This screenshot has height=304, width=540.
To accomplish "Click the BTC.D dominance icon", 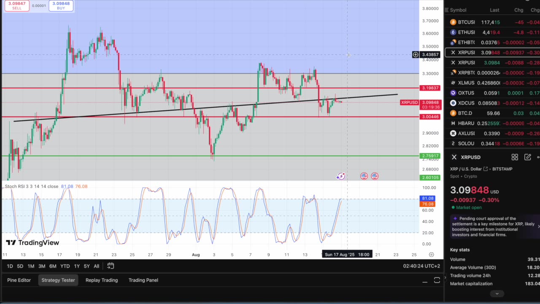I will point(453,113).
